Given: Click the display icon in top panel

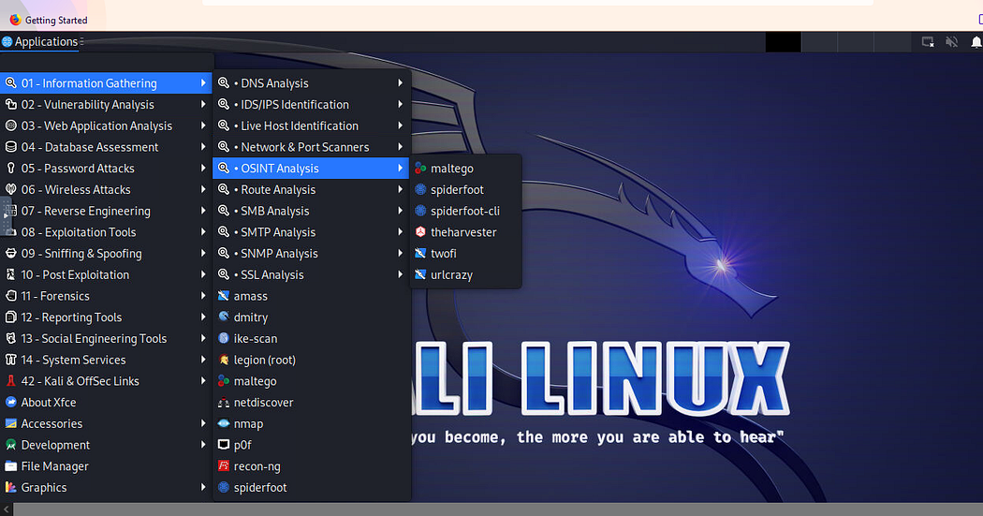Looking at the screenshot, I should tap(928, 42).
